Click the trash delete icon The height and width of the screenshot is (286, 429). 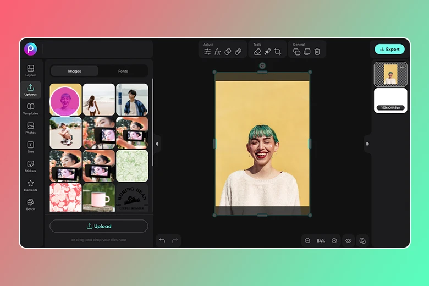[317, 52]
